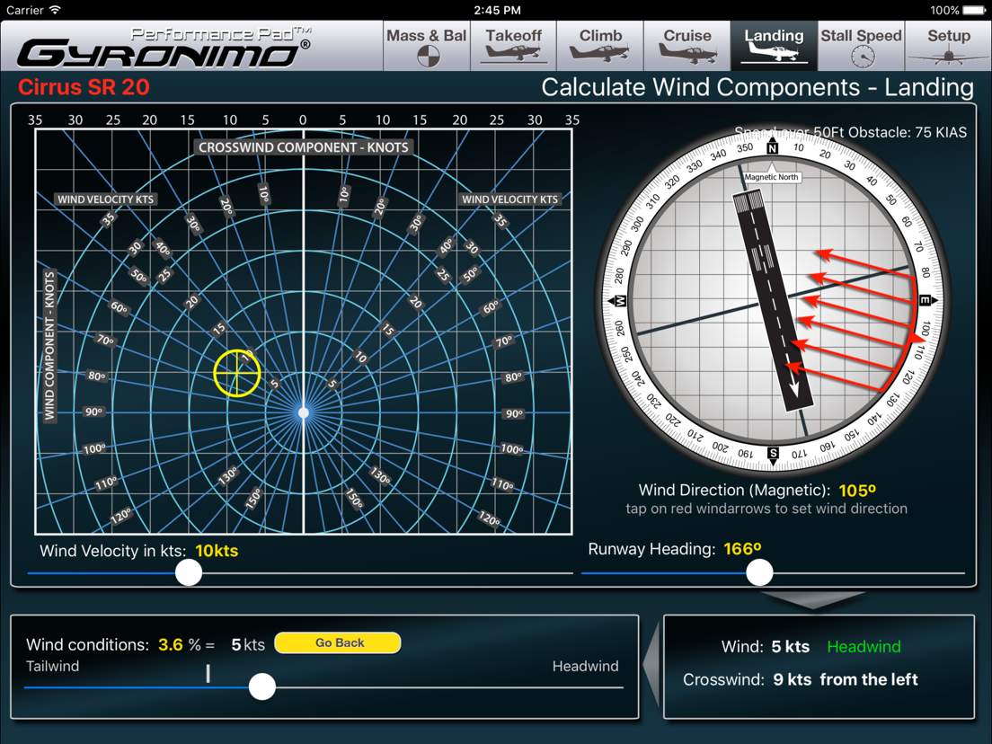Tap the Gyronimo Performance Pad logo
The height and width of the screenshot is (744, 992).
(164, 48)
